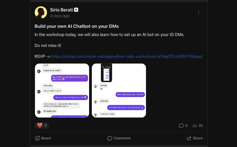Click the view count number 30
237x147 pixels.
[x=201, y=126]
